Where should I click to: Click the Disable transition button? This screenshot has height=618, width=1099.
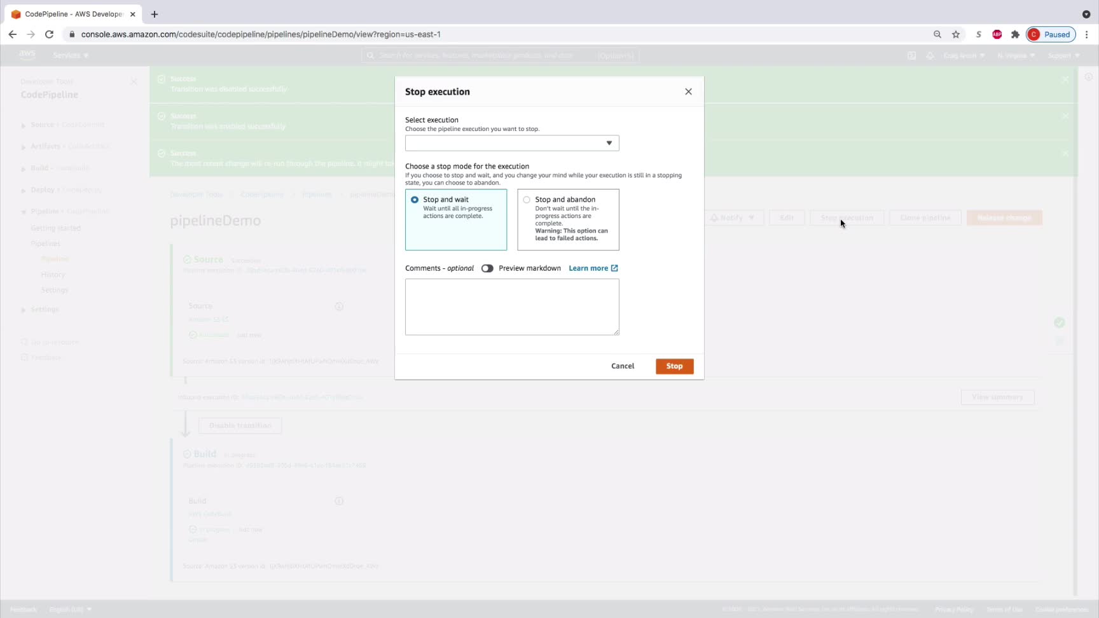(240, 425)
